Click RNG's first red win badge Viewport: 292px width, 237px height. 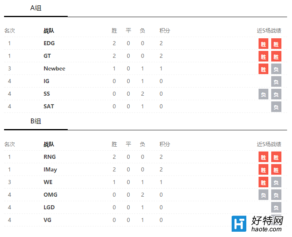263,157
